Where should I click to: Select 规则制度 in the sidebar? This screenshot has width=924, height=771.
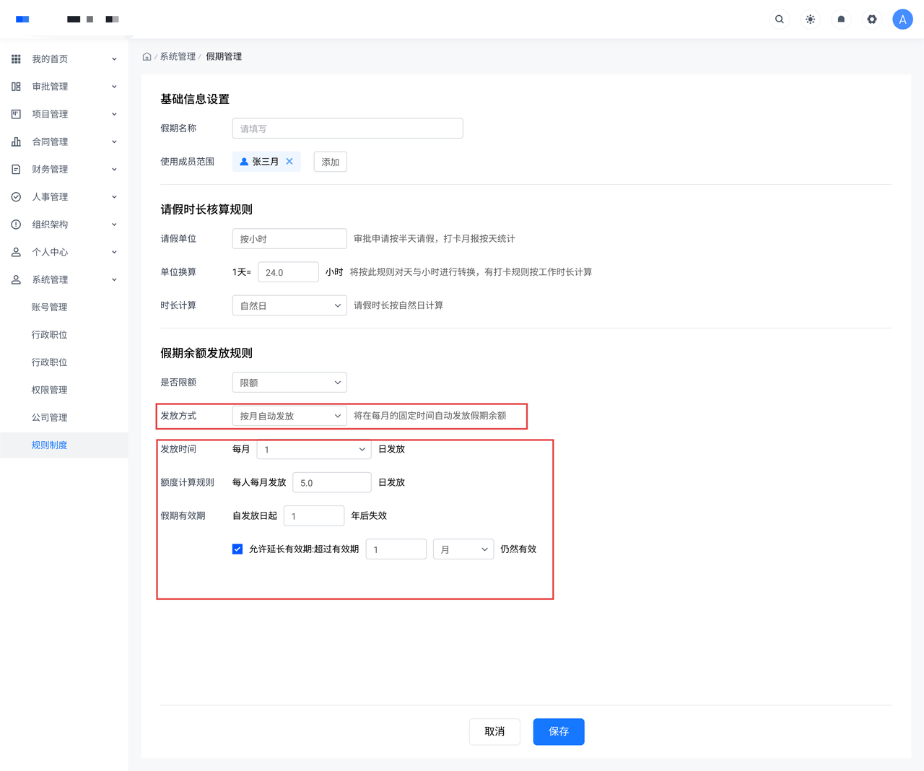click(x=49, y=445)
